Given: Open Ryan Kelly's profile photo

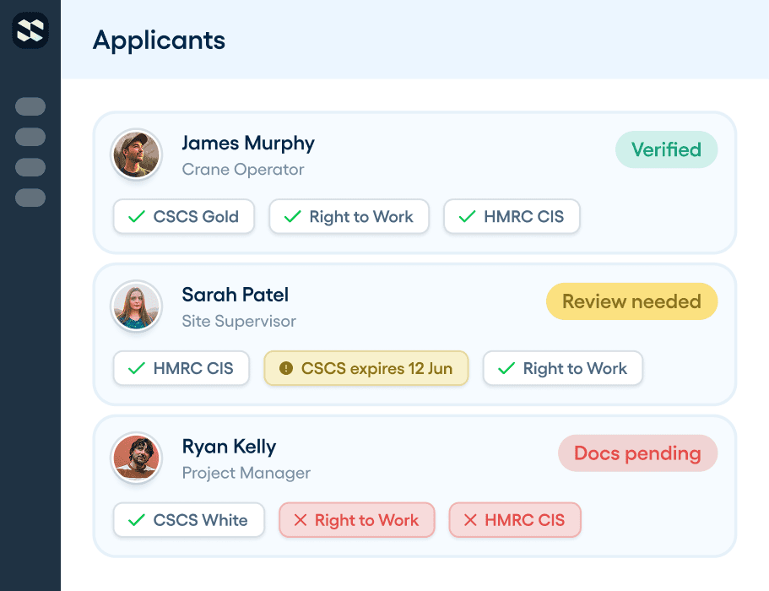Looking at the screenshot, I should [x=137, y=458].
